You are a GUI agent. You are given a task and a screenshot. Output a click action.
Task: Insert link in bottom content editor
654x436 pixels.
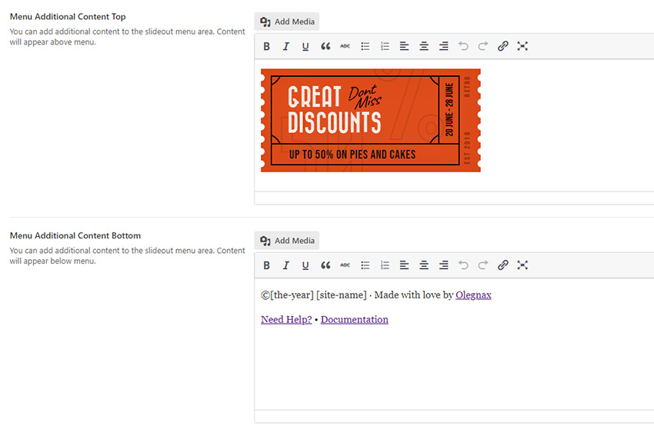(502, 265)
